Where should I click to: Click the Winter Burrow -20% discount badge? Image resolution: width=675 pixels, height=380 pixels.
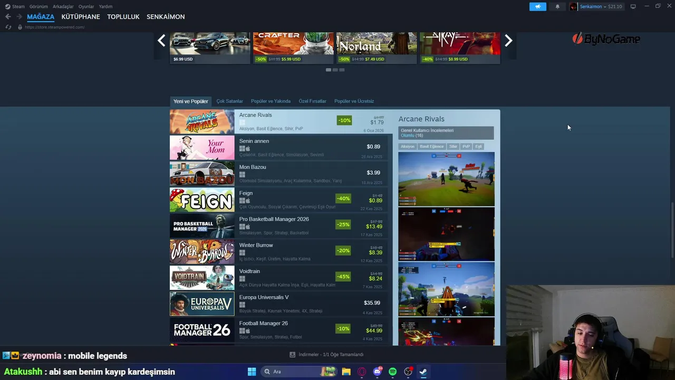(x=343, y=251)
